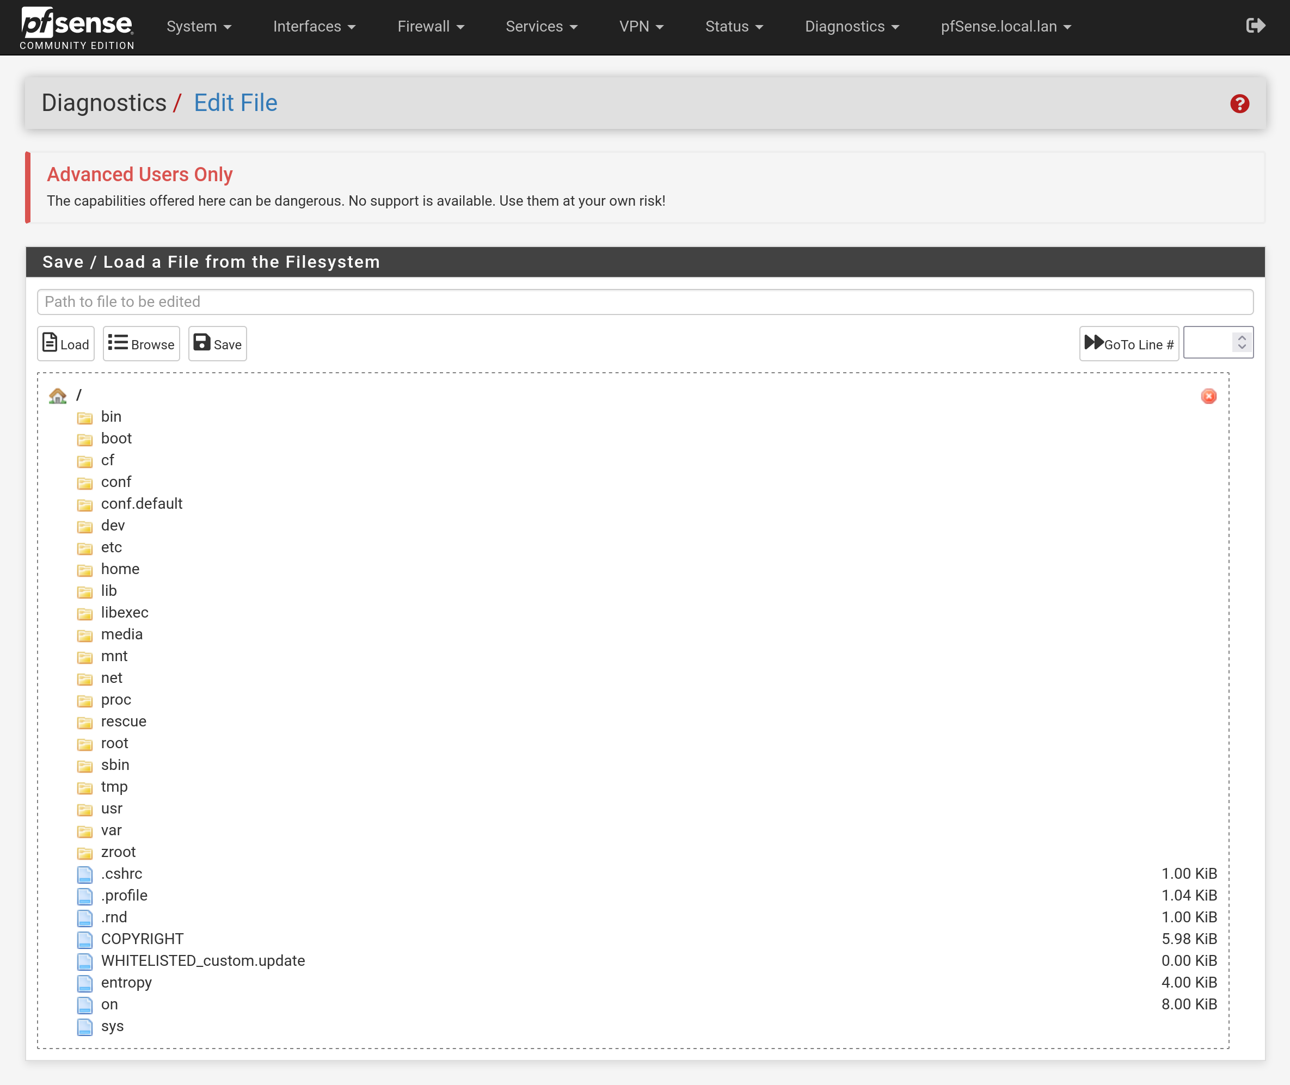Click the COPYRIGHT file icon

point(85,940)
